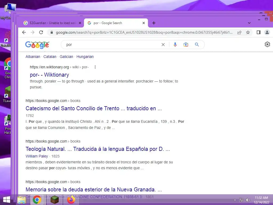273x205 pixels.
Task: Click the books.google.com URL above Teología Natural
Action: [x=53, y=141]
